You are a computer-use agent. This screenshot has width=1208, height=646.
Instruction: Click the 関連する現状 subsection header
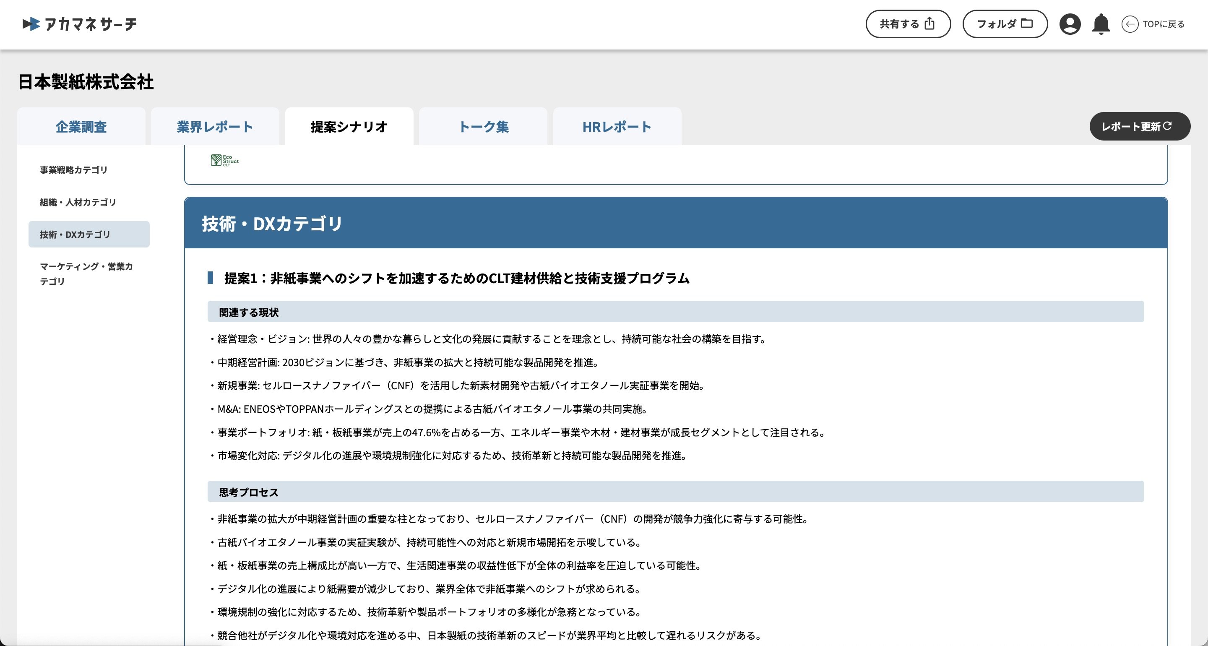pyautogui.click(x=675, y=312)
